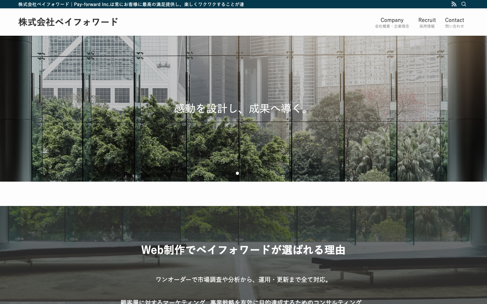Click the white gap below the hero slider
This screenshot has width=487, height=304.
[243, 194]
